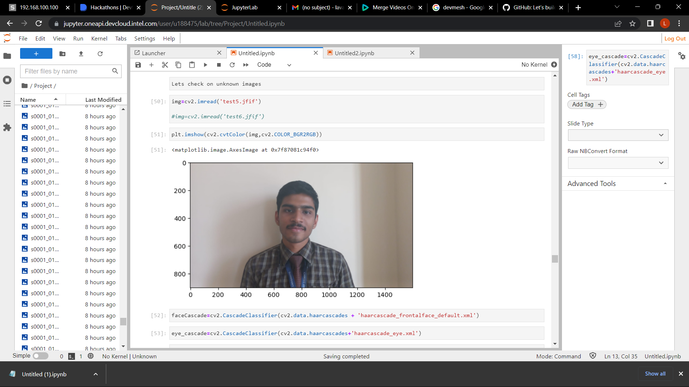This screenshot has height=387, width=689.
Task: Open Table of Contents sidebar icon
Action: pos(7,104)
